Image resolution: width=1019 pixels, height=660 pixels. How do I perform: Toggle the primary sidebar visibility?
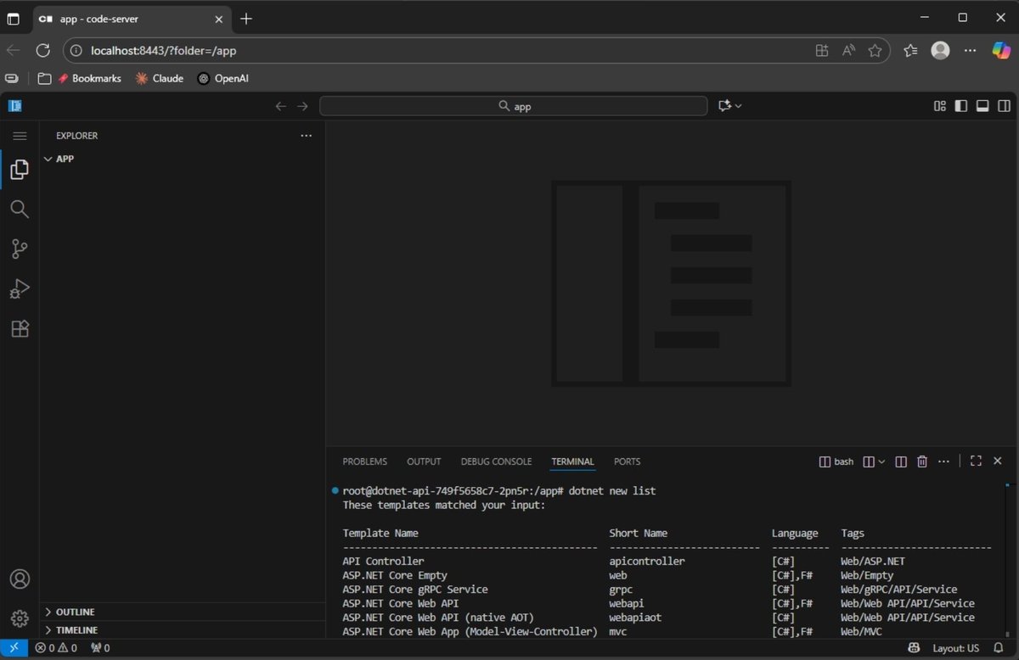click(x=960, y=105)
